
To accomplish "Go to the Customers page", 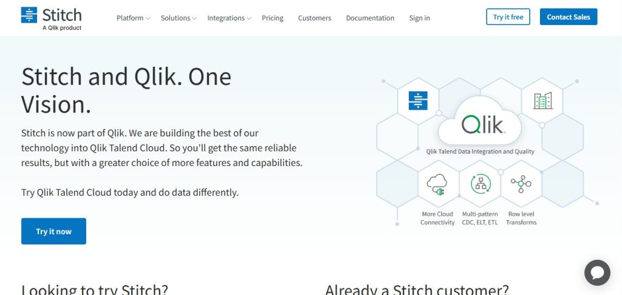I will click(315, 18).
